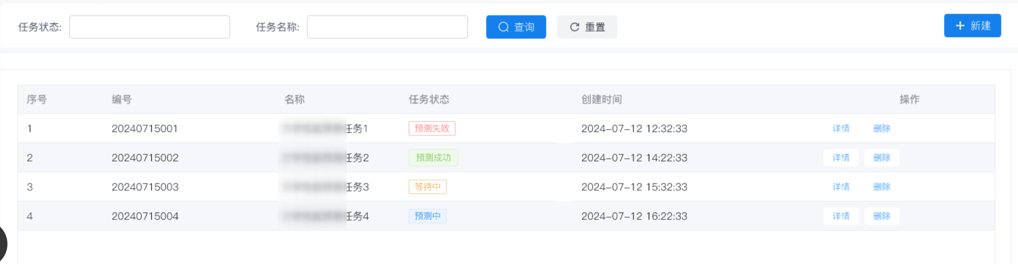Image resolution: width=1018 pixels, height=264 pixels.
Task: Click 删除 for task 20240715004
Action: (x=882, y=216)
